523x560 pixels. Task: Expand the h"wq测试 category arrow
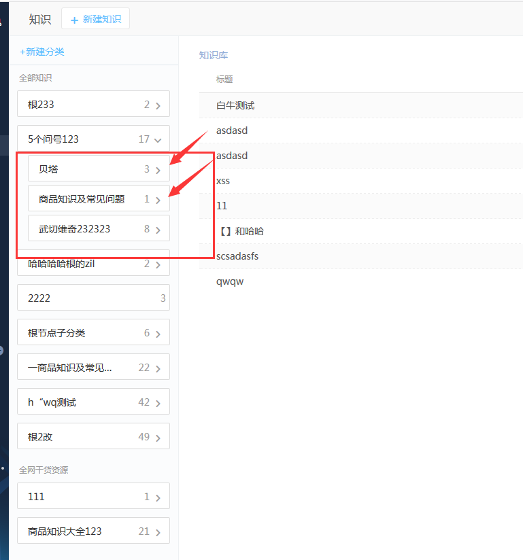(x=158, y=403)
